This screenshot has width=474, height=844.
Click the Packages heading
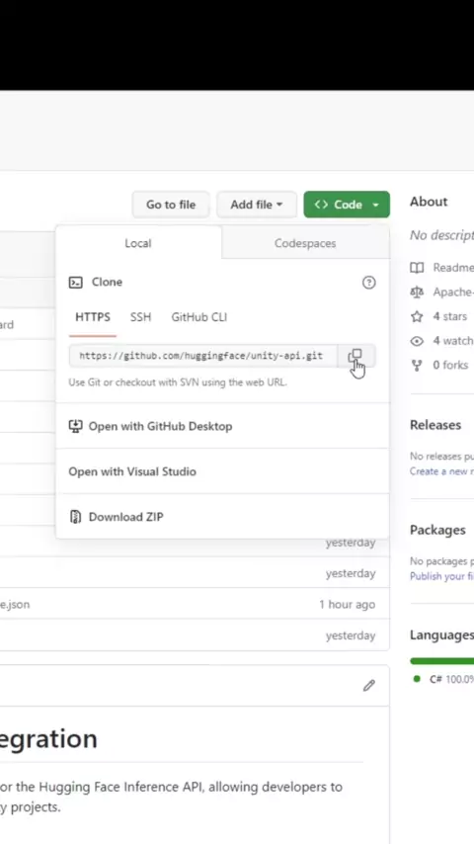coord(437,530)
